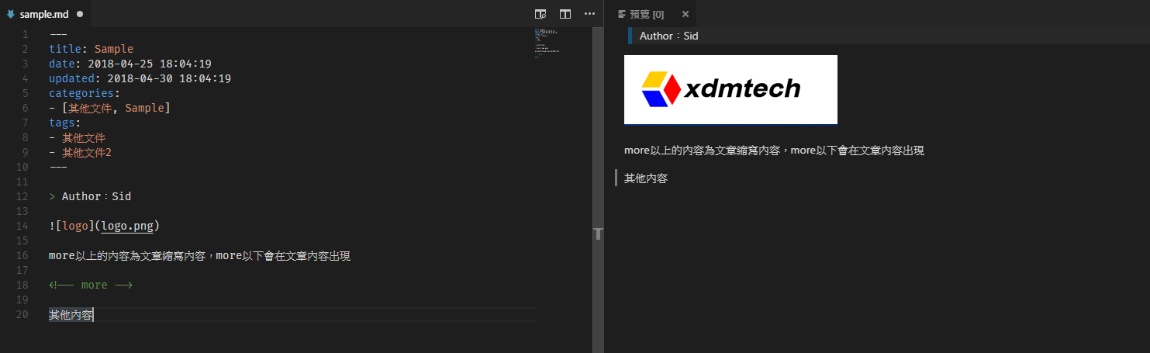Screen dimensions: 1150x353
Task: Click '其他內容' on editor line 20
Action: coord(71,314)
